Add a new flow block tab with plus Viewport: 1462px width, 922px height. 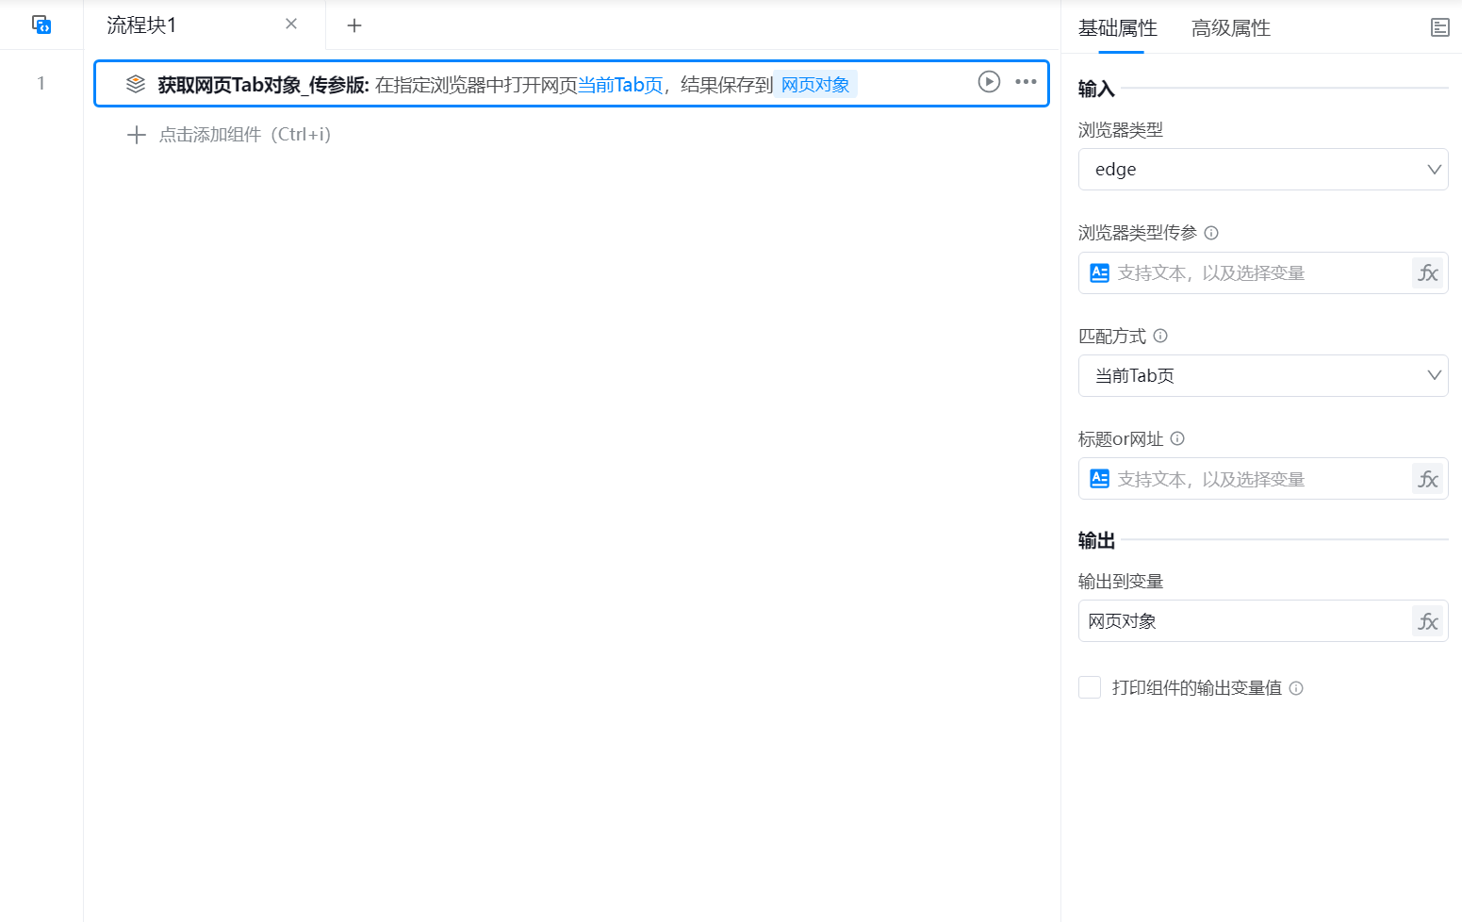click(x=354, y=25)
